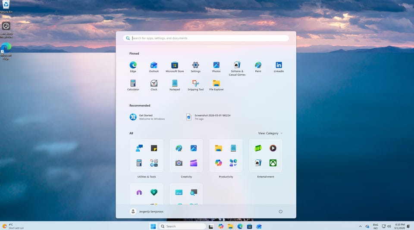414x230 pixels.
Task: Open the clock and date flyout
Action: 399,226
